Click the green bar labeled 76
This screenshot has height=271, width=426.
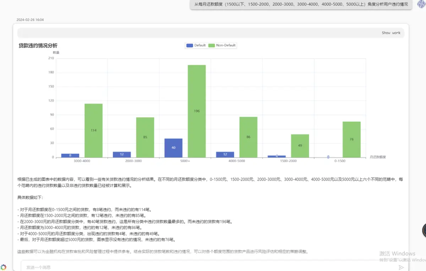(351, 139)
